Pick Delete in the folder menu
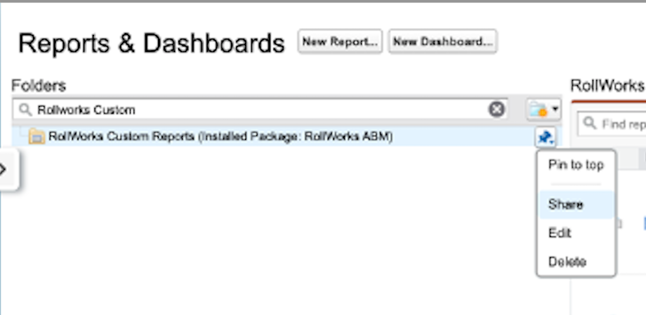 point(567,262)
